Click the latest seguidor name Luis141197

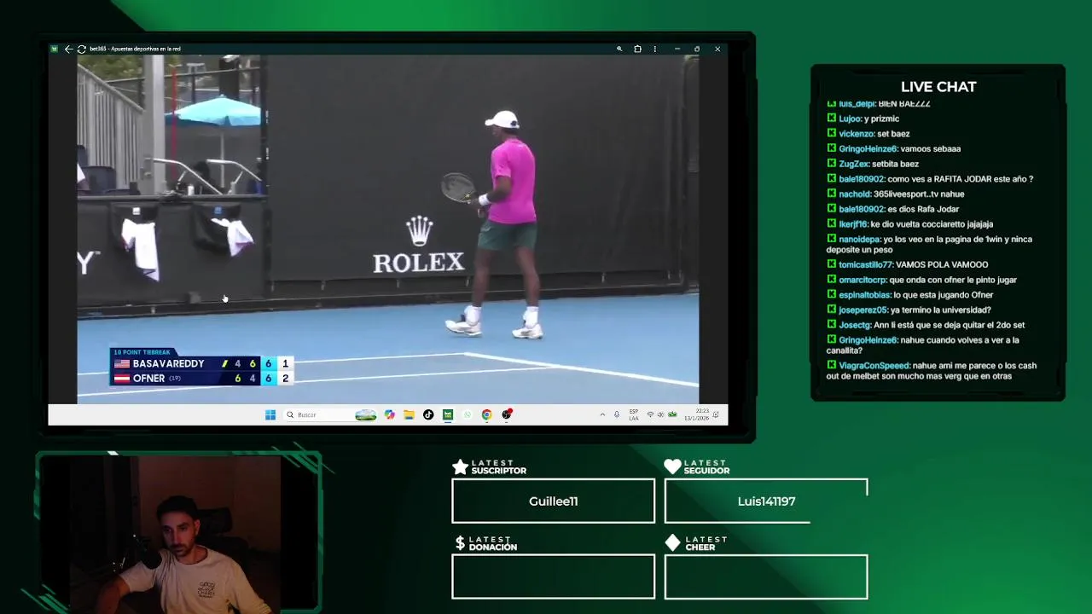pos(766,501)
